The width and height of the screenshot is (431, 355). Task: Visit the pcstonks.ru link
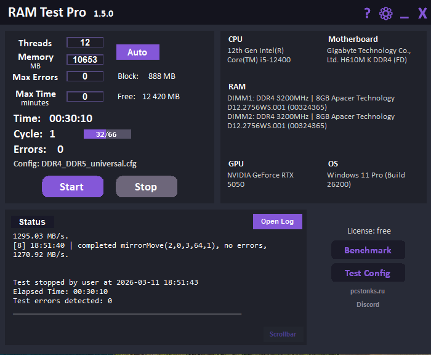pyautogui.click(x=368, y=291)
